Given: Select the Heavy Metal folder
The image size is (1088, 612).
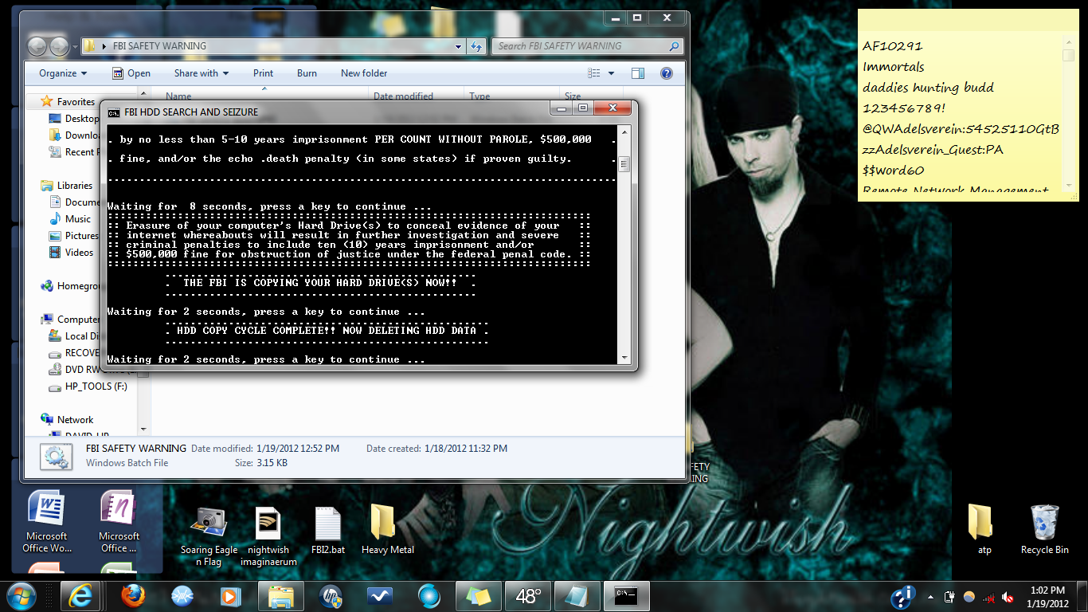Looking at the screenshot, I should click(x=387, y=530).
